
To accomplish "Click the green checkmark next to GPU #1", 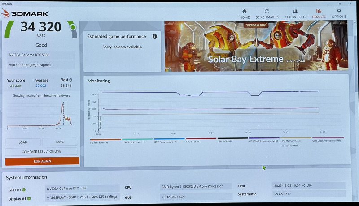I will (x=24, y=189).
